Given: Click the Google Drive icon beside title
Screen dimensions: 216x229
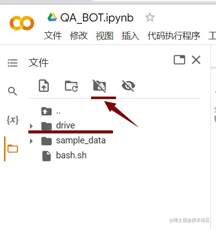Looking at the screenshot, I should (52, 17).
